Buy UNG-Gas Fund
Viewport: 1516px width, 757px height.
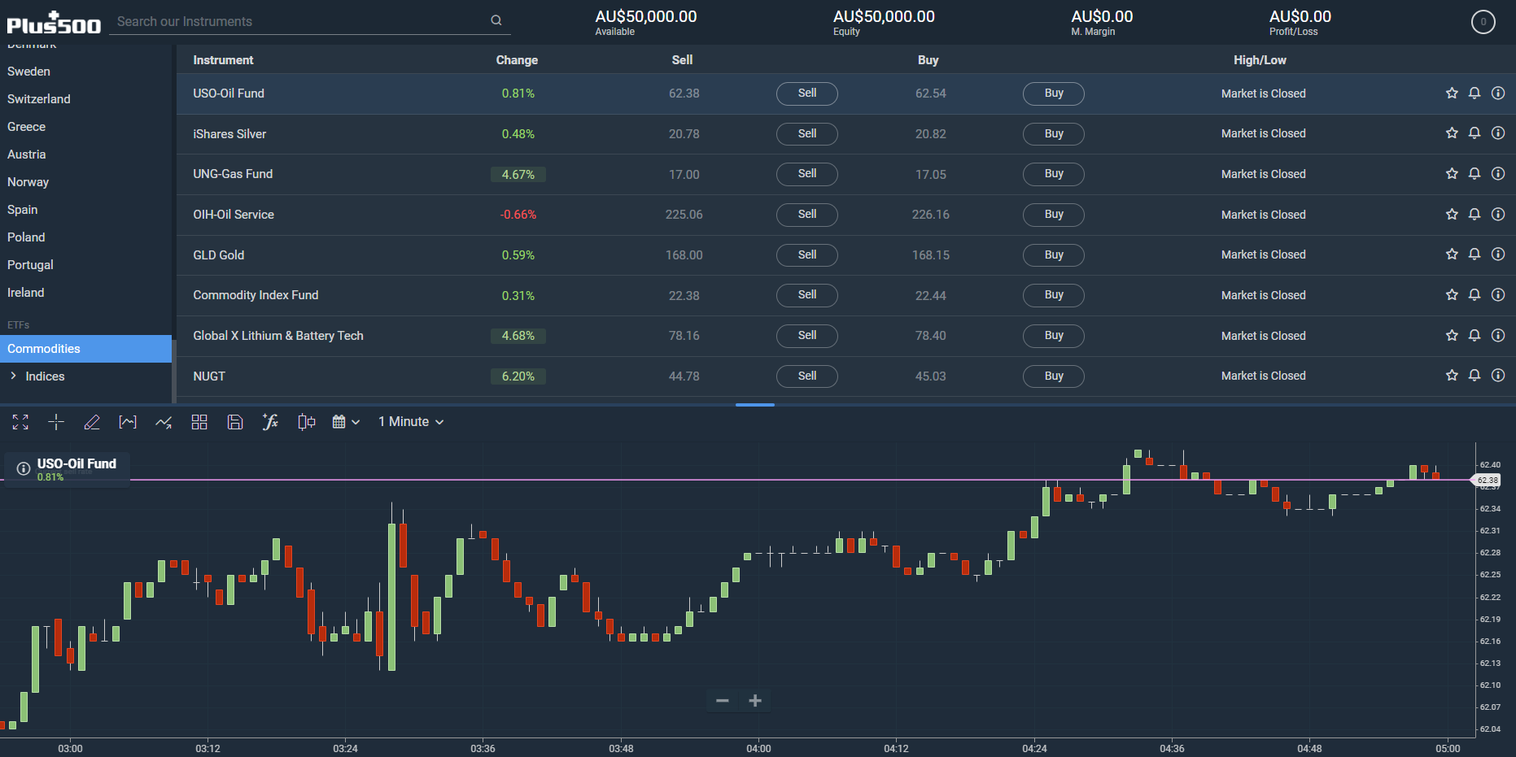pyautogui.click(x=1054, y=174)
